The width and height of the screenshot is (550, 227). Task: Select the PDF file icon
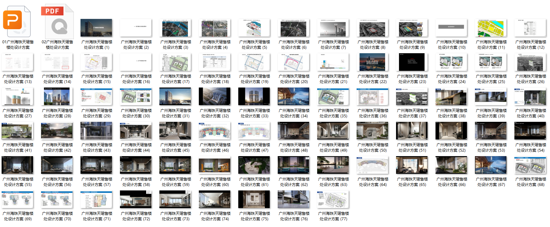pyautogui.click(x=57, y=21)
